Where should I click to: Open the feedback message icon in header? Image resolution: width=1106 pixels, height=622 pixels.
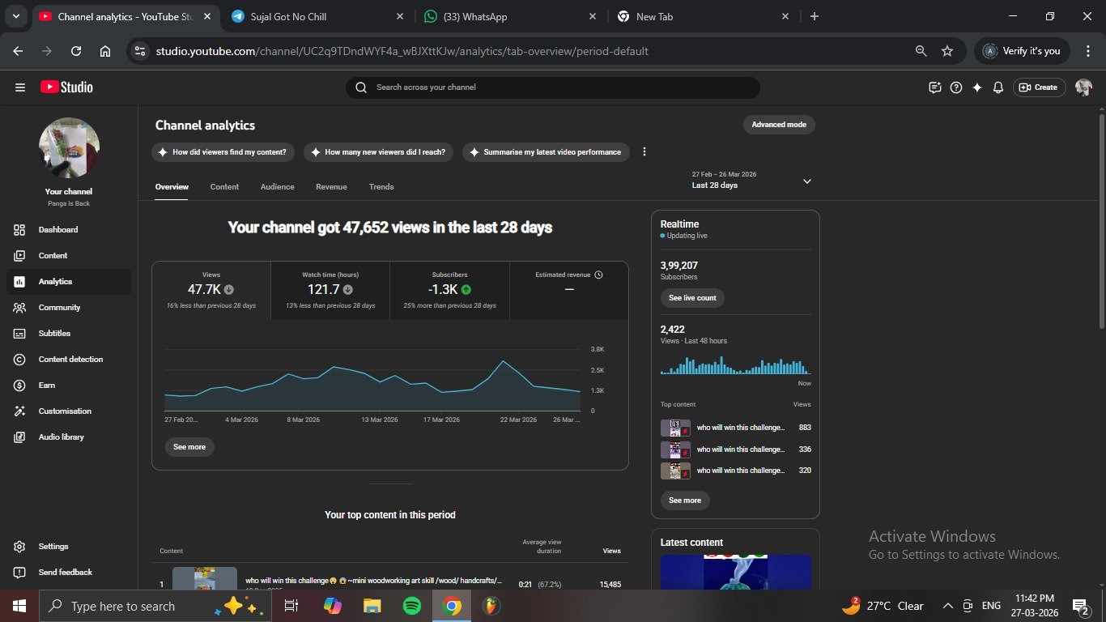(935, 87)
